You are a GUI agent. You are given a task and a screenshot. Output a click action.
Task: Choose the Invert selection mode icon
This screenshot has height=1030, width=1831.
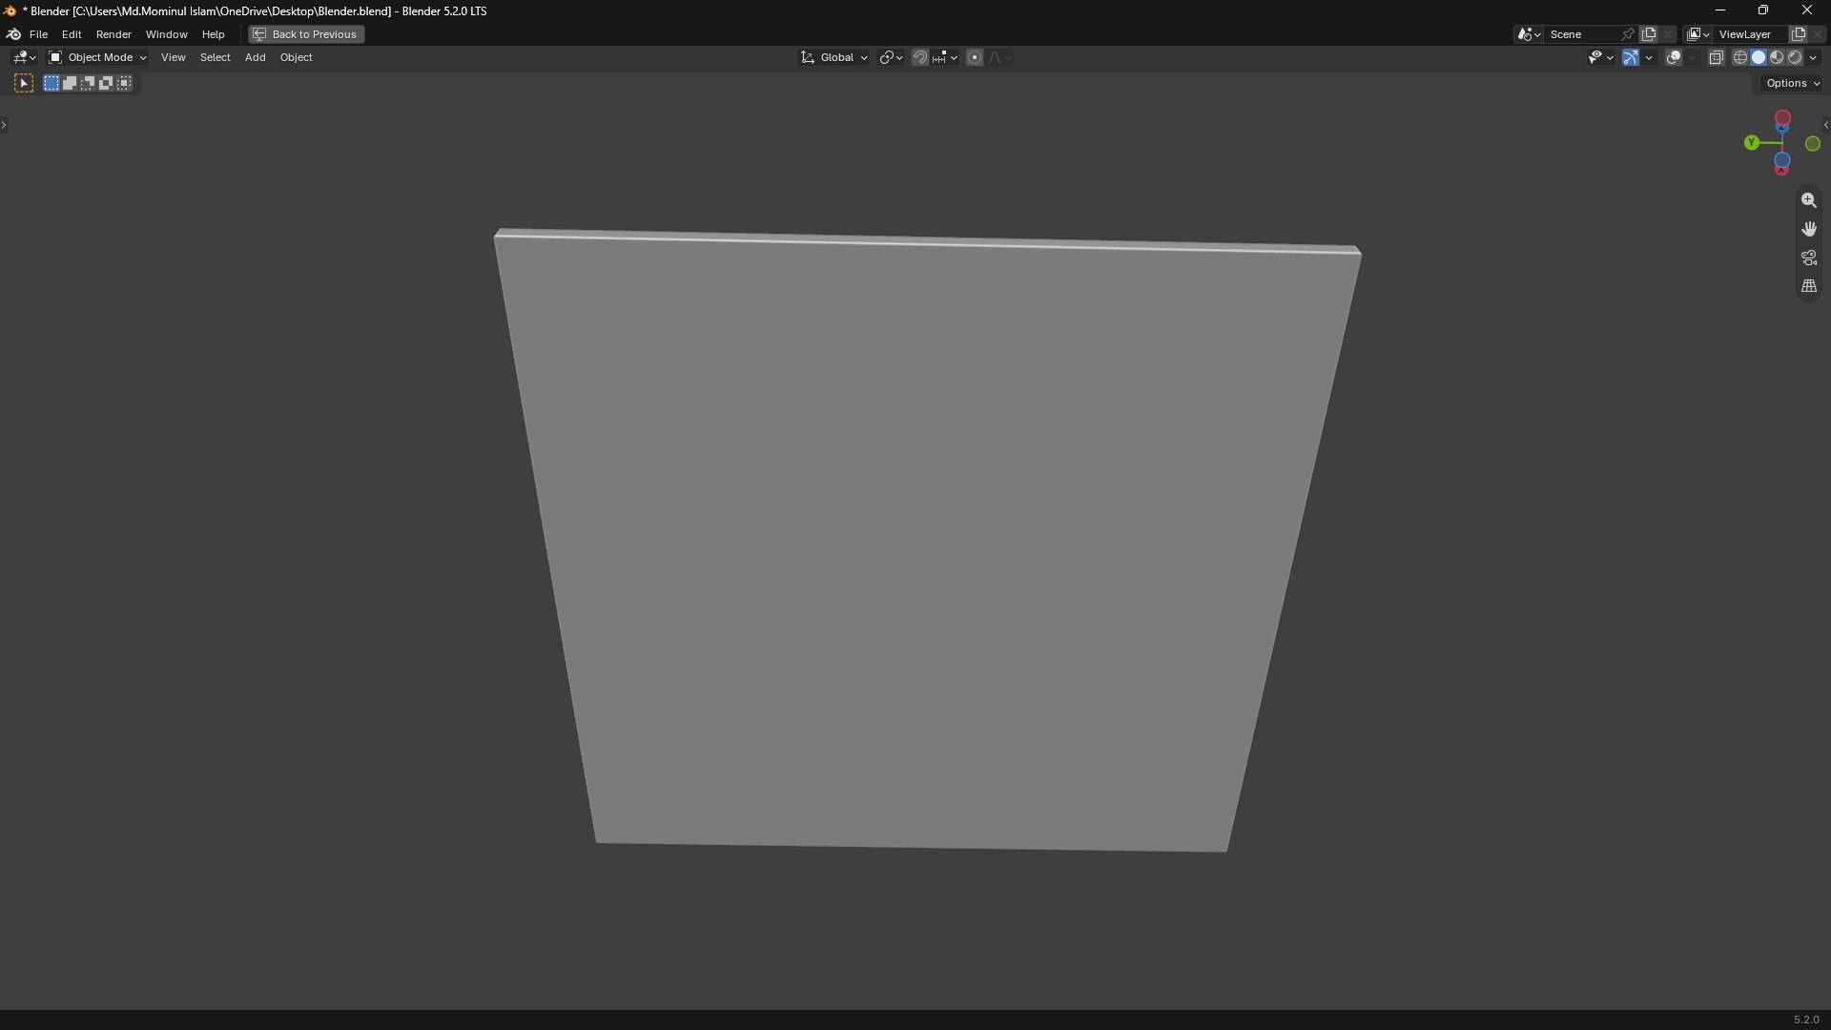click(106, 84)
